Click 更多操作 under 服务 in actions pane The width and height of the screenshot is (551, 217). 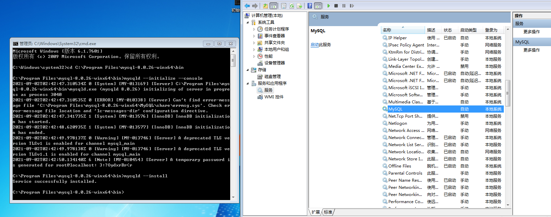tap(532, 32)
